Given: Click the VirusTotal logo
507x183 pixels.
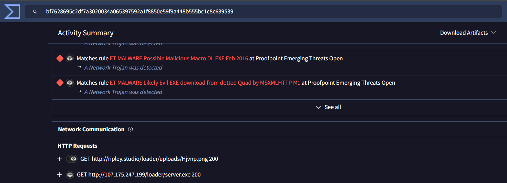Looking at the screenshot, I should pos(12,12).
